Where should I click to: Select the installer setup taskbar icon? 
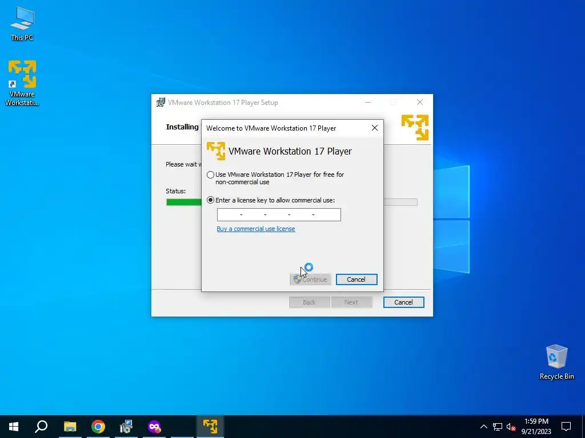click(126, 426)
